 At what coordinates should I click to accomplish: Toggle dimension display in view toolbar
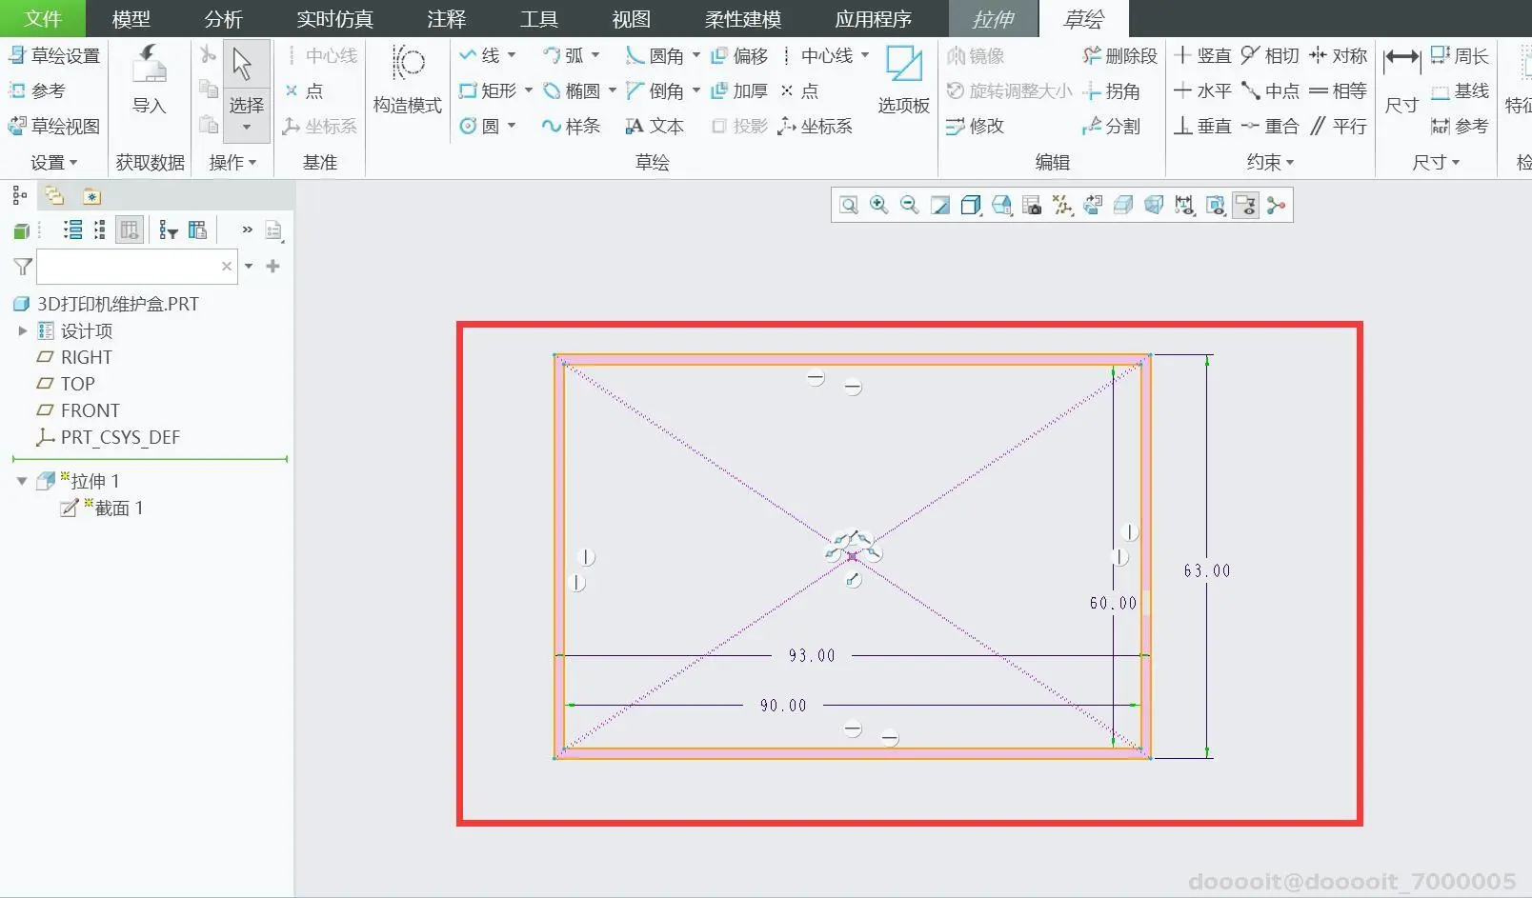[x=1184, y=206]
